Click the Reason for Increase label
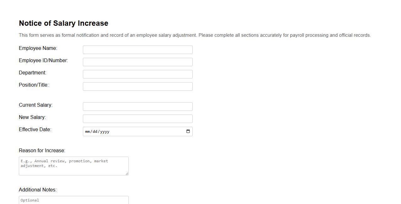Image resolution: width=401 pixels, height=204 pixels. point(42,150)
